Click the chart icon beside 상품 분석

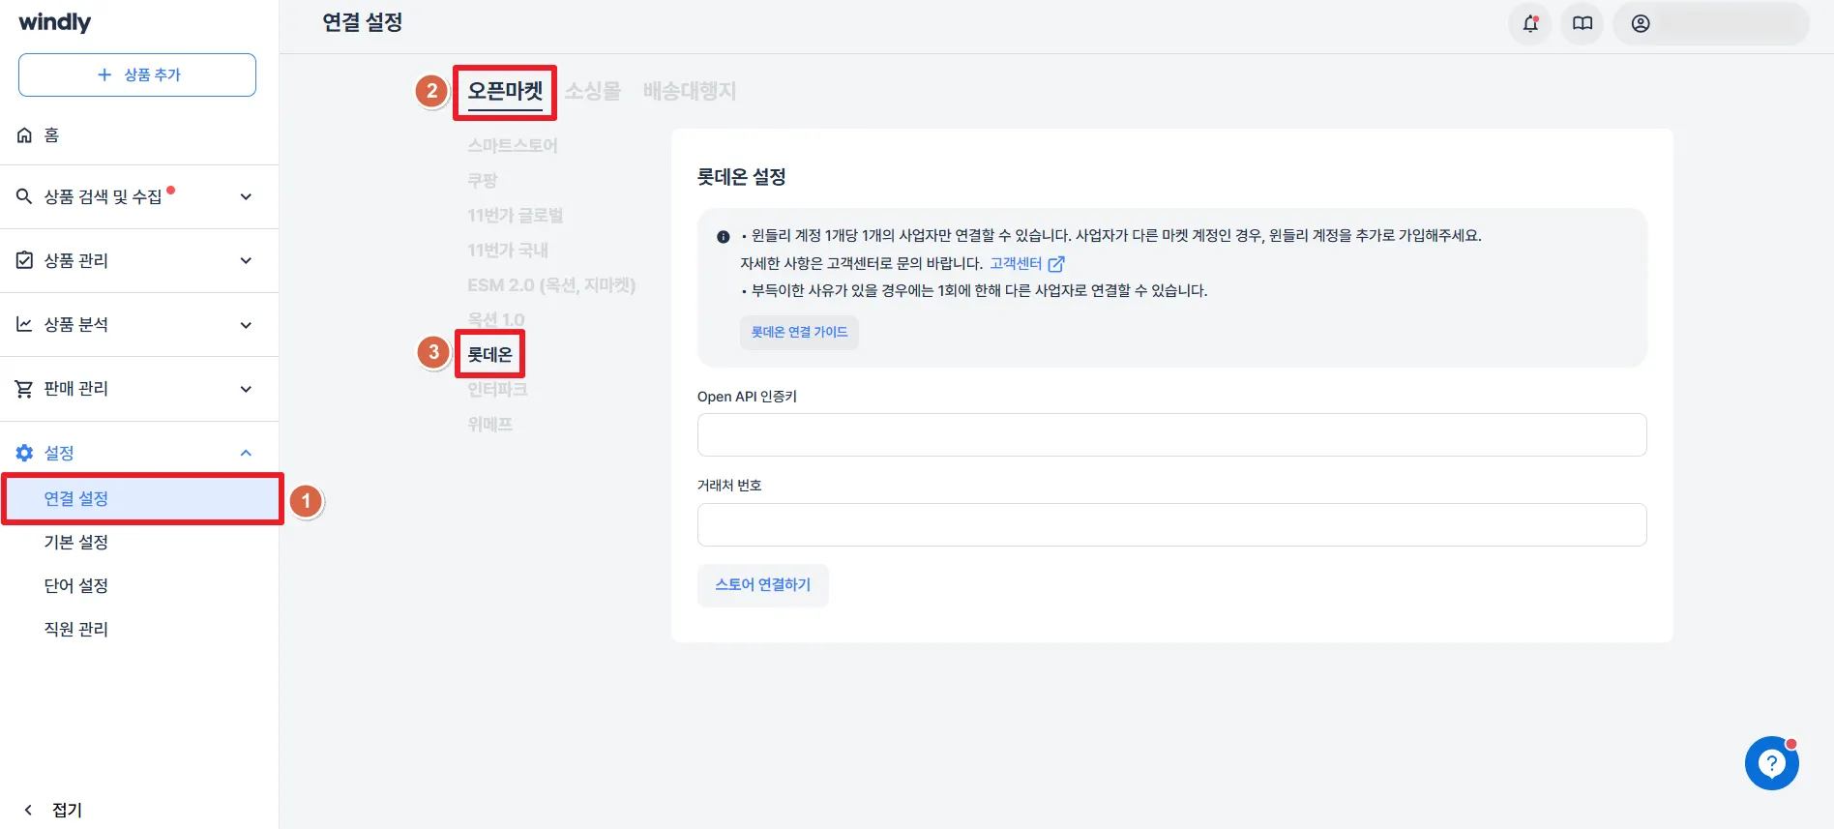[25, 324]
